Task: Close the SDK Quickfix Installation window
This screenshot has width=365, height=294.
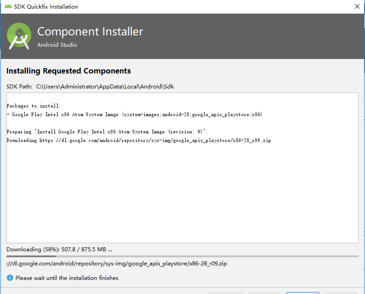Action: 357,6
